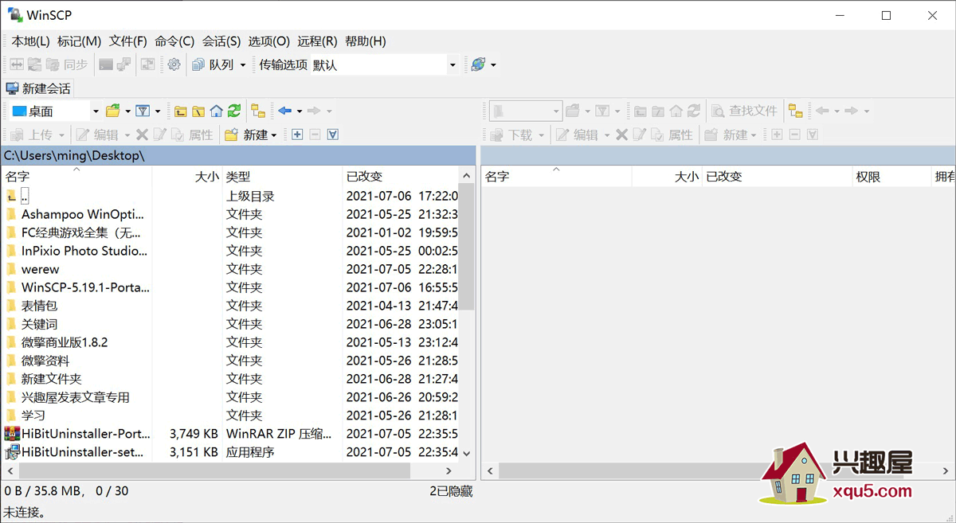Viewport: 956px width, 523px height.
Task: Click the left panel select all checkmark icon
Action: (x=333, y=135)
